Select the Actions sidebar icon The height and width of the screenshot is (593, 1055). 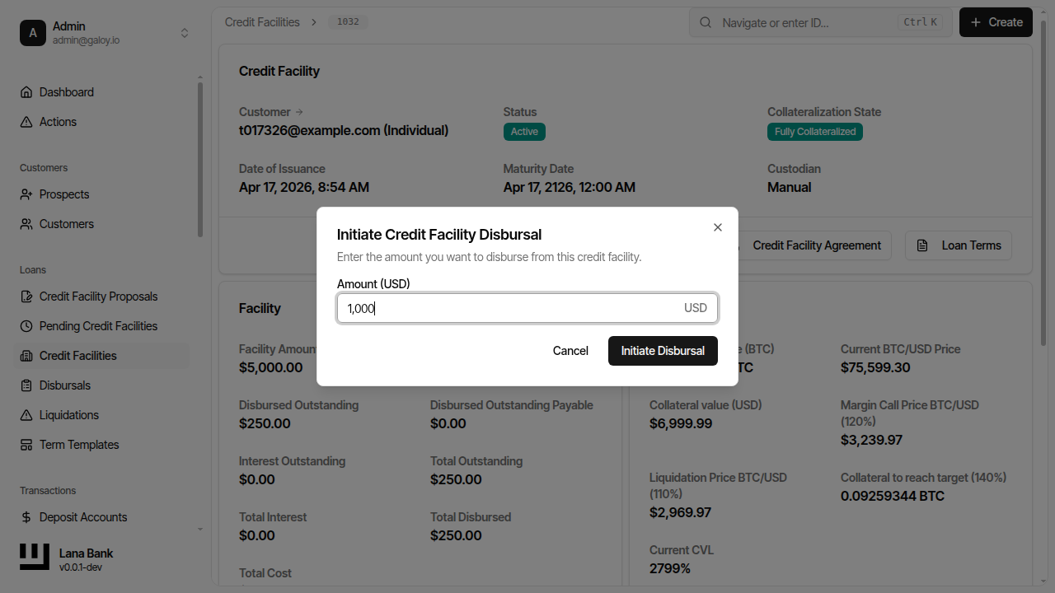tap(57, 121)
